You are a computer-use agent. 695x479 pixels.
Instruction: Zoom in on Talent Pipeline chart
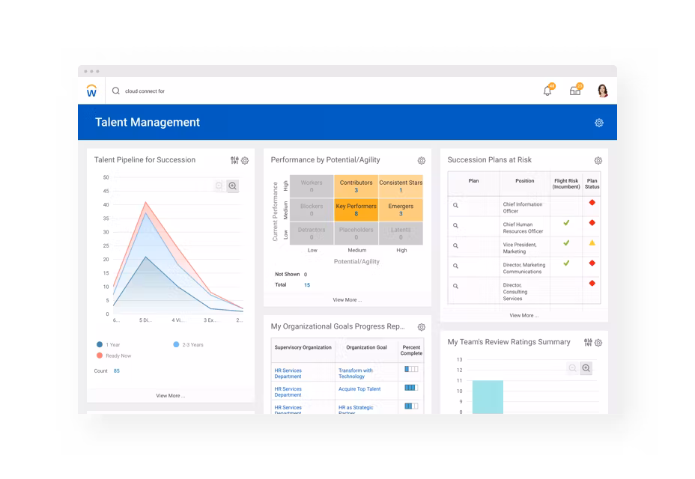[233, 186]
